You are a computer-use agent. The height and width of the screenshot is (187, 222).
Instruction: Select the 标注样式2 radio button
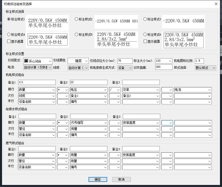click(x=76, y=19)
